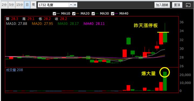Click the 20,000 volume axis label
This screenshot has height=101, width=194.
[x=185, y=75]
